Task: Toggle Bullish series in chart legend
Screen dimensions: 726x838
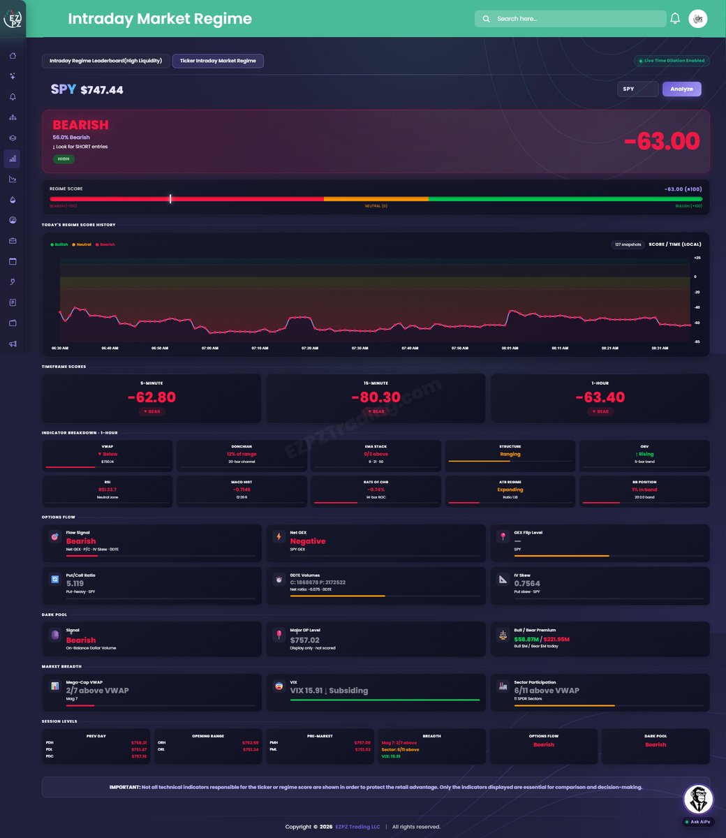Action: point(59,244)
